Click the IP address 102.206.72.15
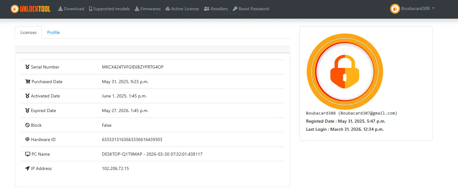This screenshot has width=458, height=193. 115,168
